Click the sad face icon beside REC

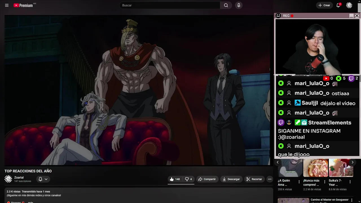pos(278,16)
